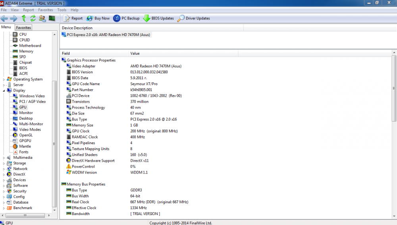Expand the Server node
The image size is (397, 225).
coord(4,85)
